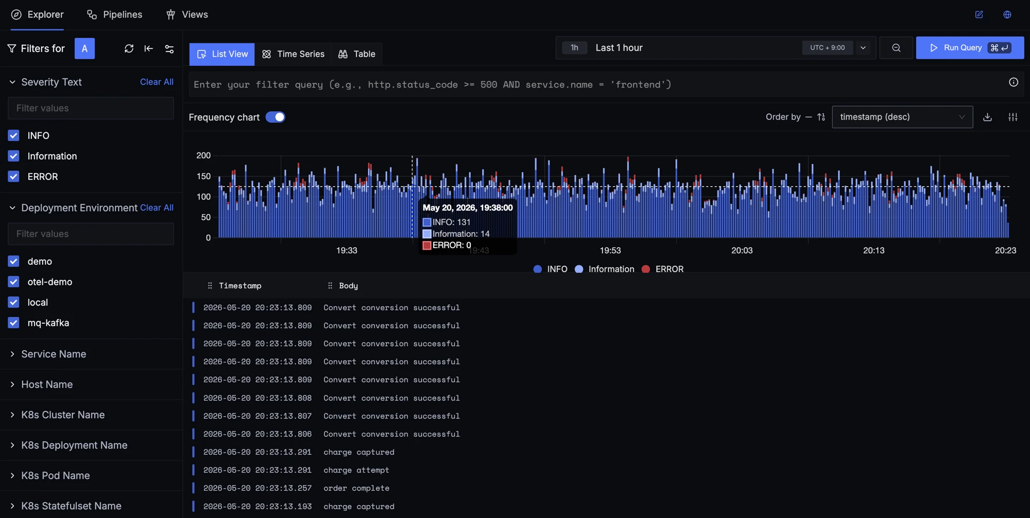Open the Explorer tab
The height and width of the screenshot is (518, 1030).
tap(37, 14)
